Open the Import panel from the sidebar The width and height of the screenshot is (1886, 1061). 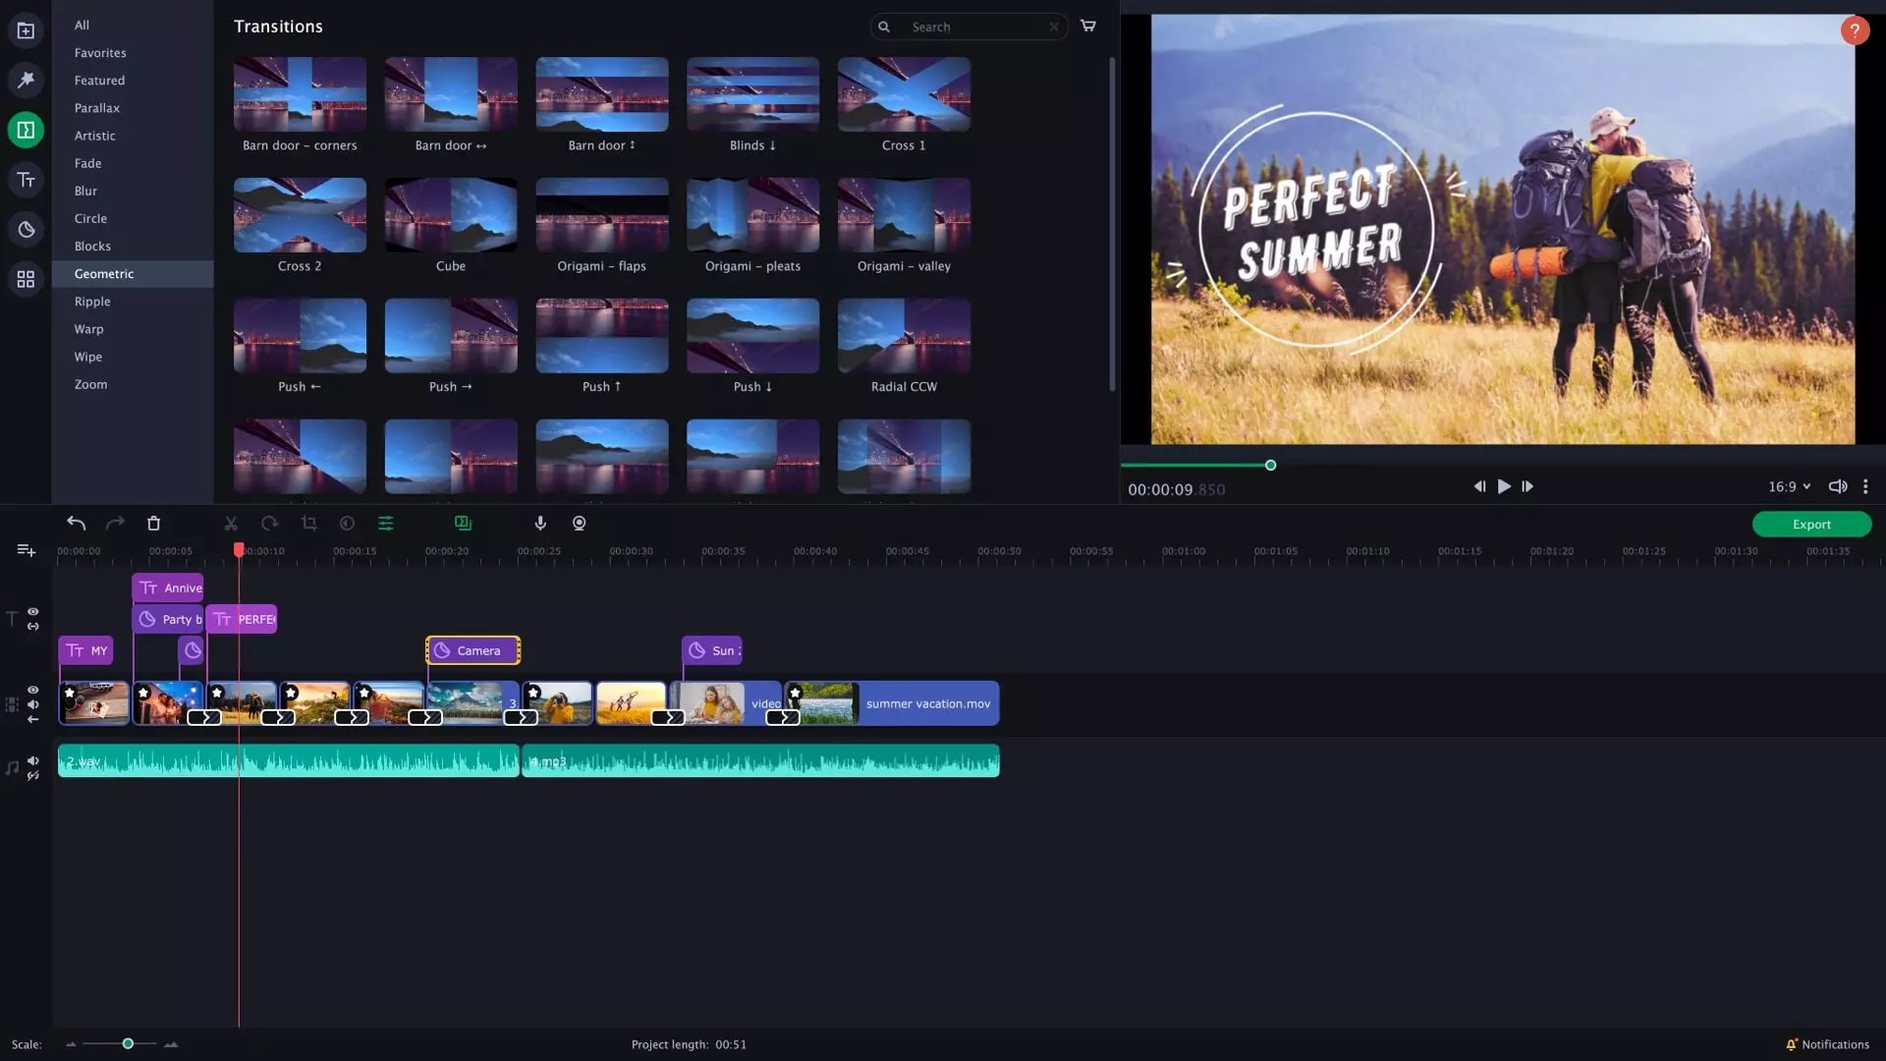click(25, 29)
